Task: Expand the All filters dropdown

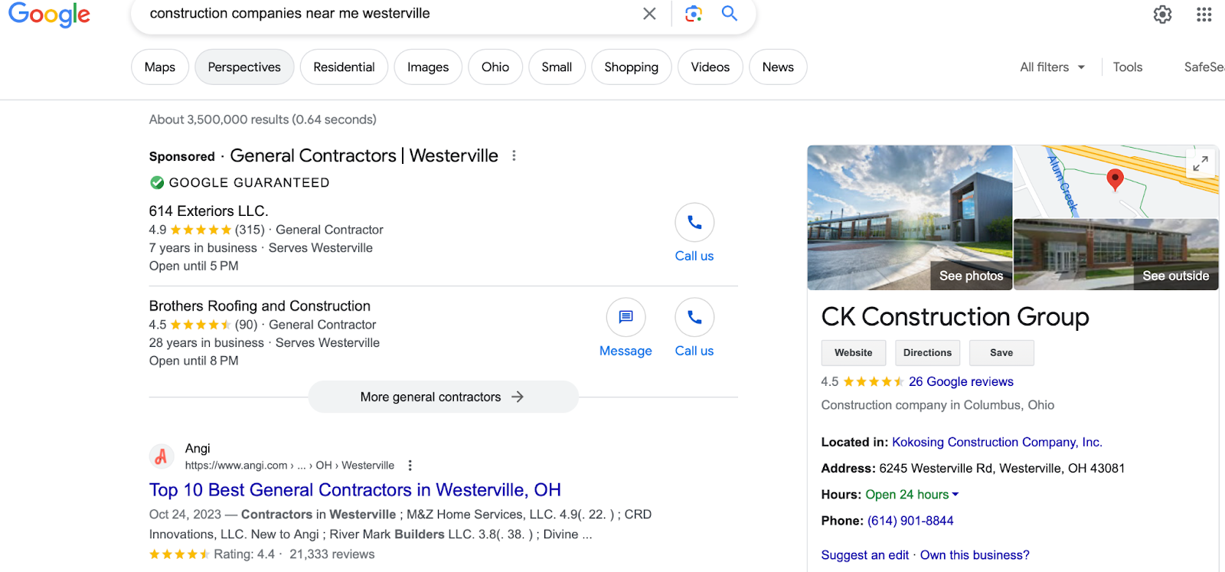Action: click(x=1052, y=67)
